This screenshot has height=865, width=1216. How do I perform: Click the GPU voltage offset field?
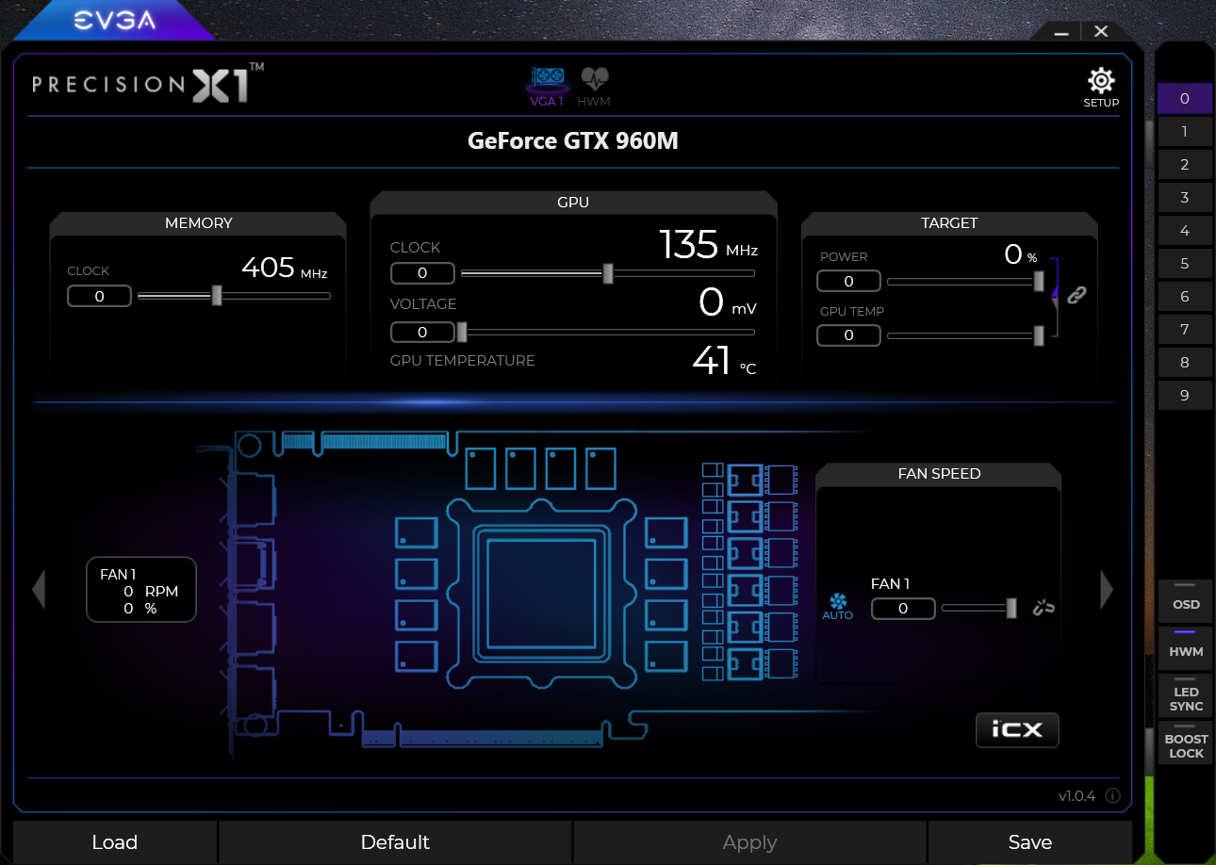[x=422, y=332]
